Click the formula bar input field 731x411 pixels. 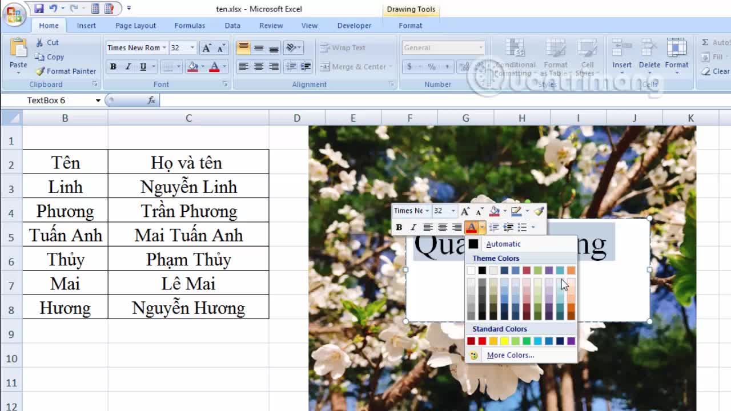[445, 100]
